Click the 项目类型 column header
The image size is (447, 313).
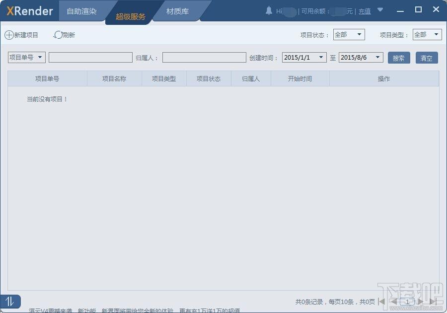pyautogui.click(x=164, y=78)
